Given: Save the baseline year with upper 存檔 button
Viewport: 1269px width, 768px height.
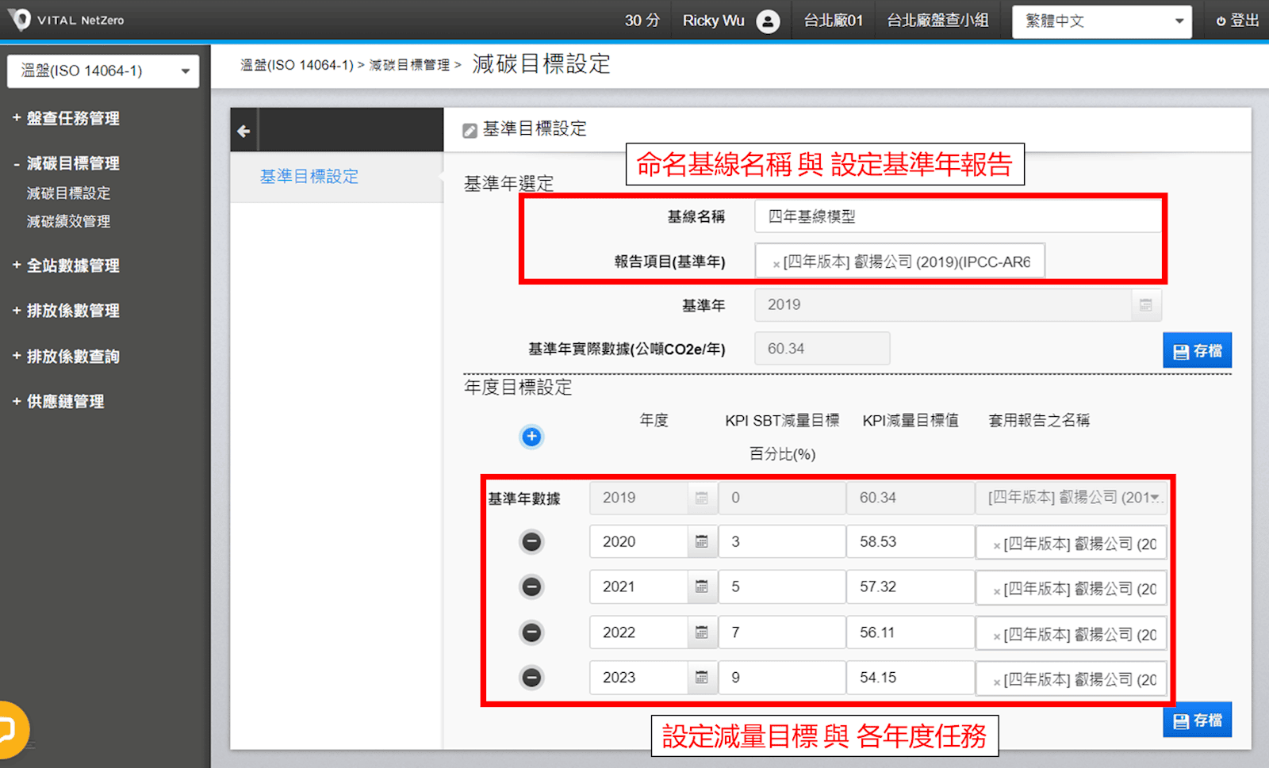Looking at the screenshot, I should pyautogui.click(x=1196, y=350).
